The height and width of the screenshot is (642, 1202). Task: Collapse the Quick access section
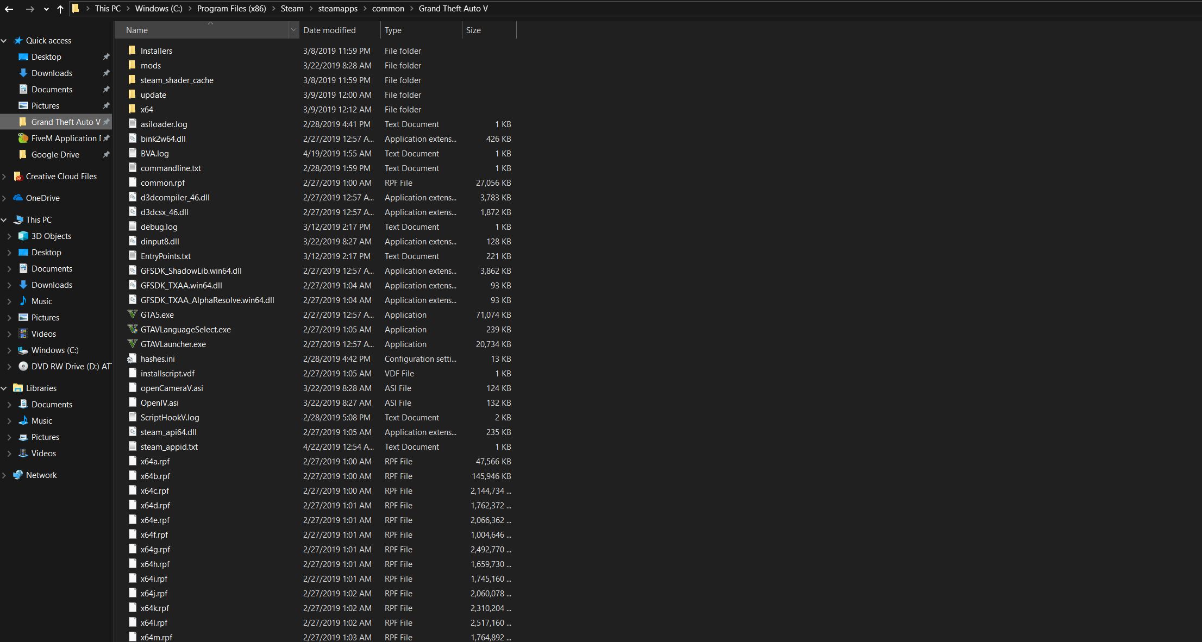[4, 40]
